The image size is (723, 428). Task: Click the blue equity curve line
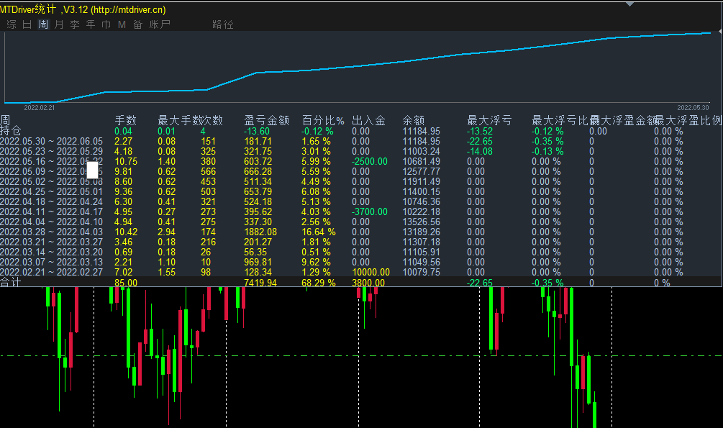point(358,66)
